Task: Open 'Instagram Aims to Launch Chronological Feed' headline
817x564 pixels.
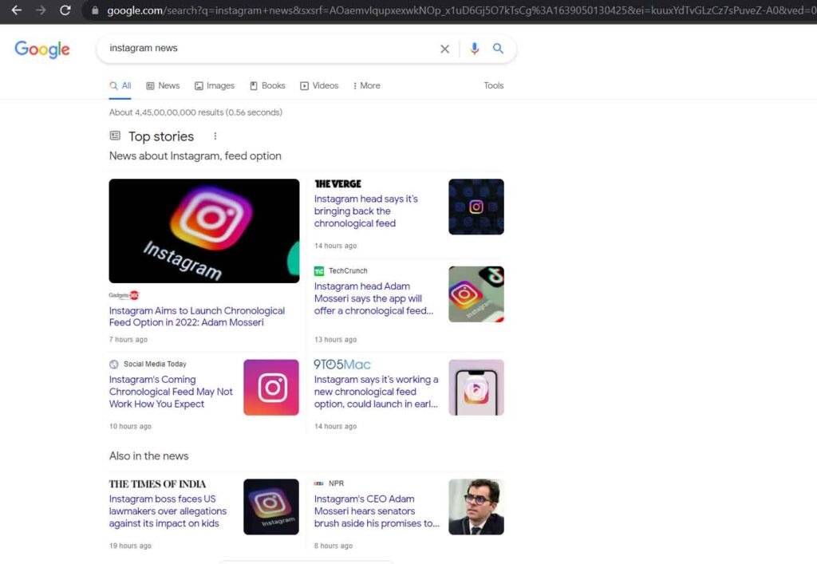Action: (x=197, y=317)
